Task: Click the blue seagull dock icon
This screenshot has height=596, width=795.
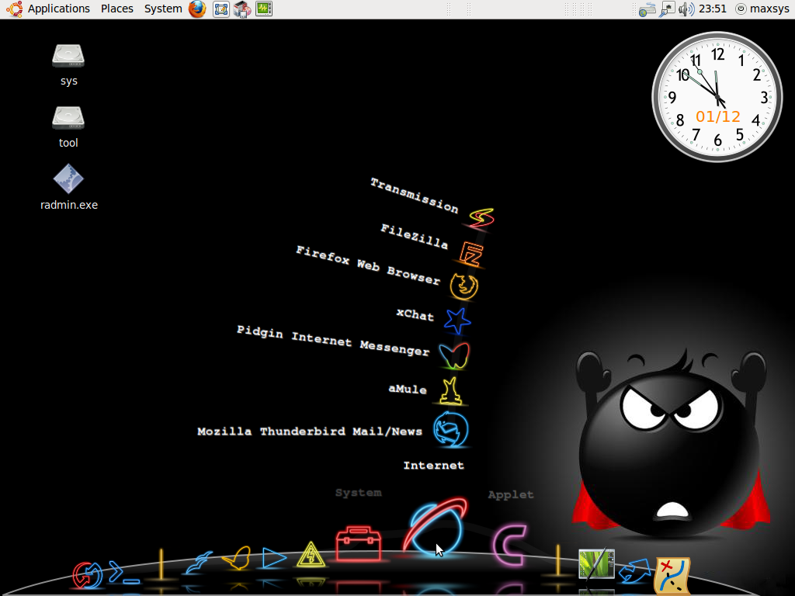Action: [198, 563]
